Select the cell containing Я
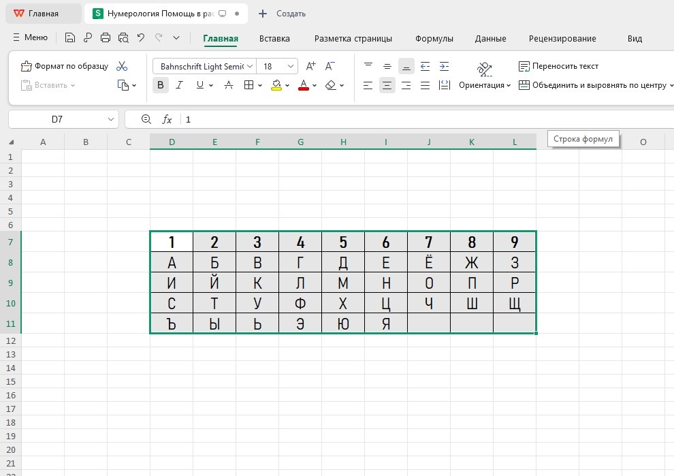Viewport: 674px width, 476px height. pos(386,323)
